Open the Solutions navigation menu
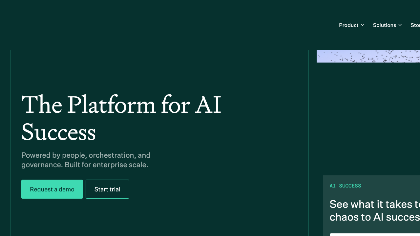The image size is (420, 236). [x=387, y=25]
